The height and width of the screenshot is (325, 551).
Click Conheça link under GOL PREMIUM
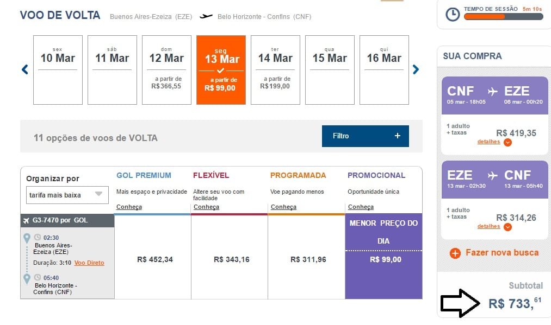129,207
